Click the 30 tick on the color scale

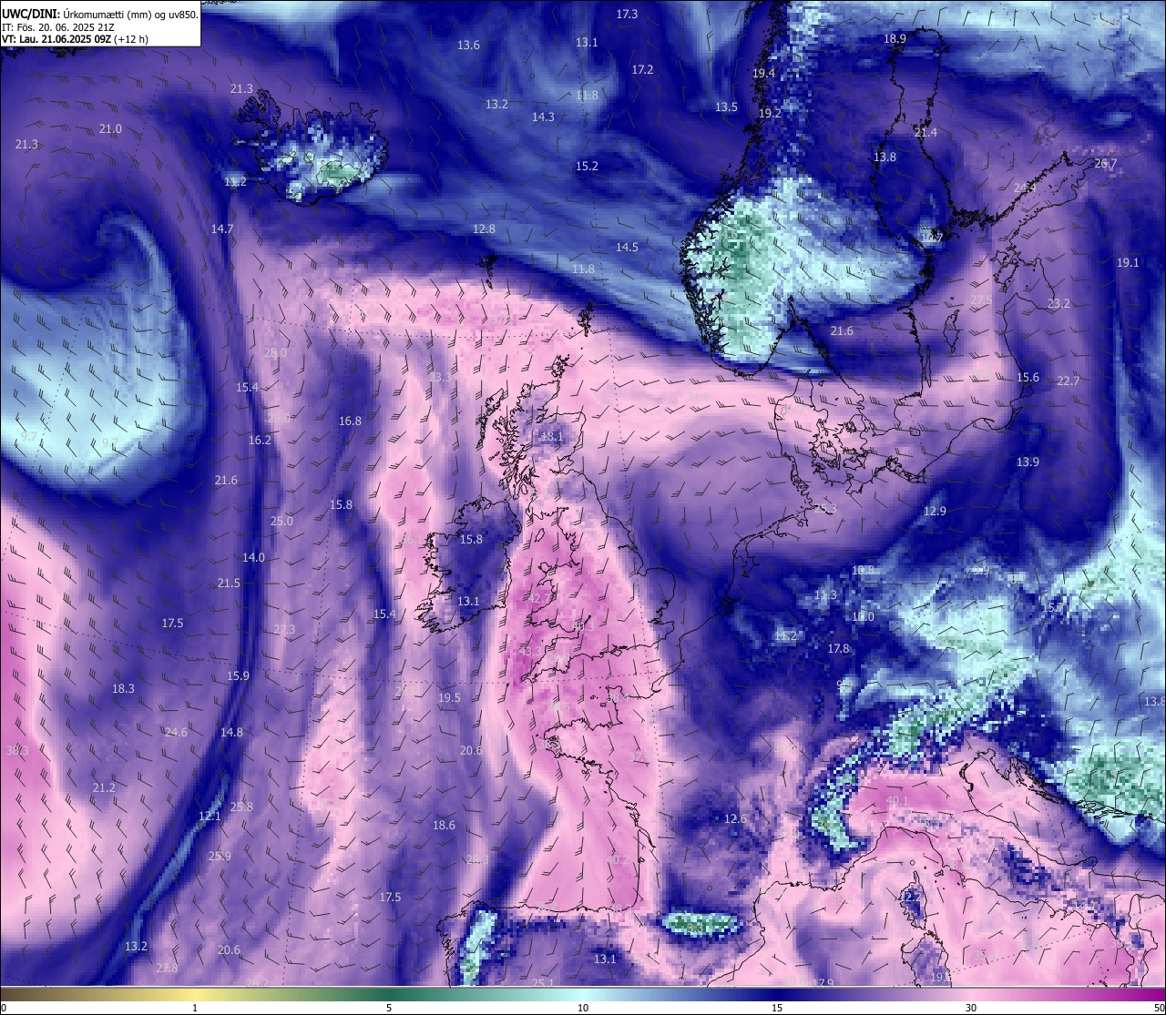(971, 1008)
